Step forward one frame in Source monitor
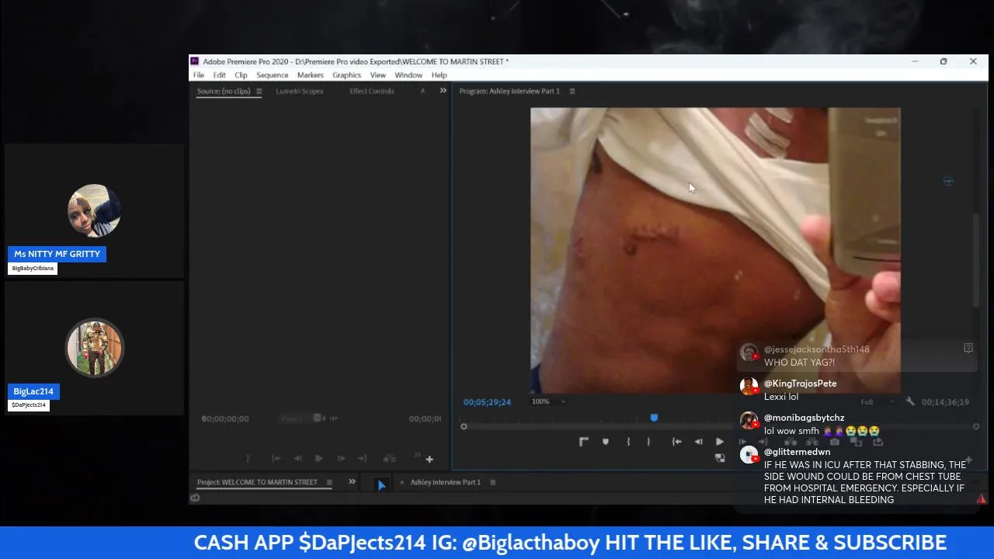This screenshot has width=994, height=559. [x=340, y=459]
